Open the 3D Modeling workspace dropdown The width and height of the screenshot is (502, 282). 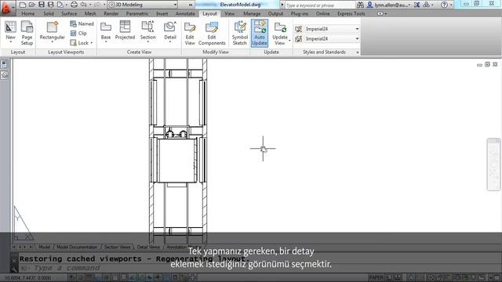[x=143, y=5]
